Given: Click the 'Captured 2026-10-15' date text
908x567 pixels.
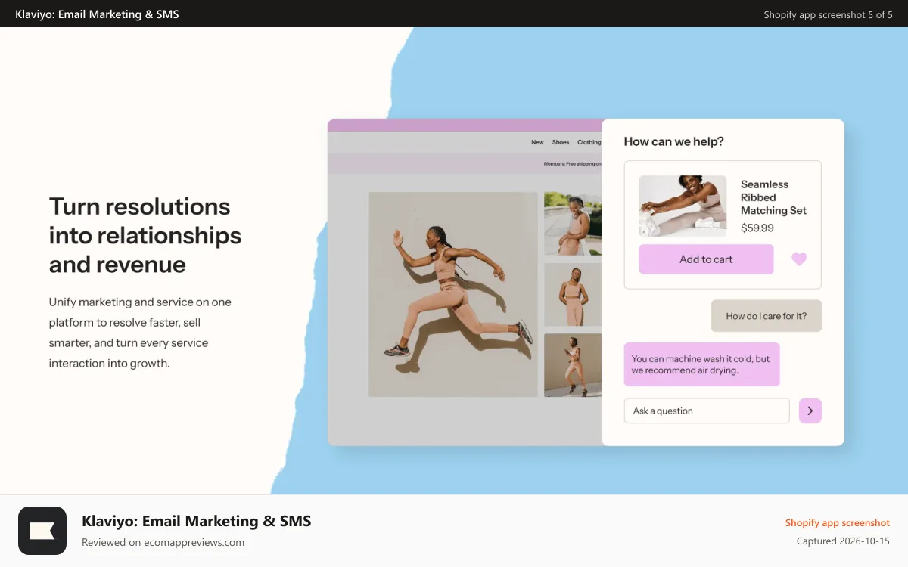Looking at the screenshot, I should tap(843, 541).
